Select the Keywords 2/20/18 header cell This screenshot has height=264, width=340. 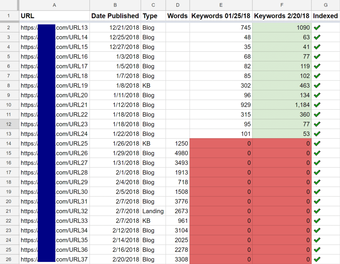point(282,16)
